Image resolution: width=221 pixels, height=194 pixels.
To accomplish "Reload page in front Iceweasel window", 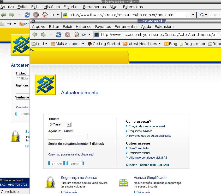I will [59, 35].
